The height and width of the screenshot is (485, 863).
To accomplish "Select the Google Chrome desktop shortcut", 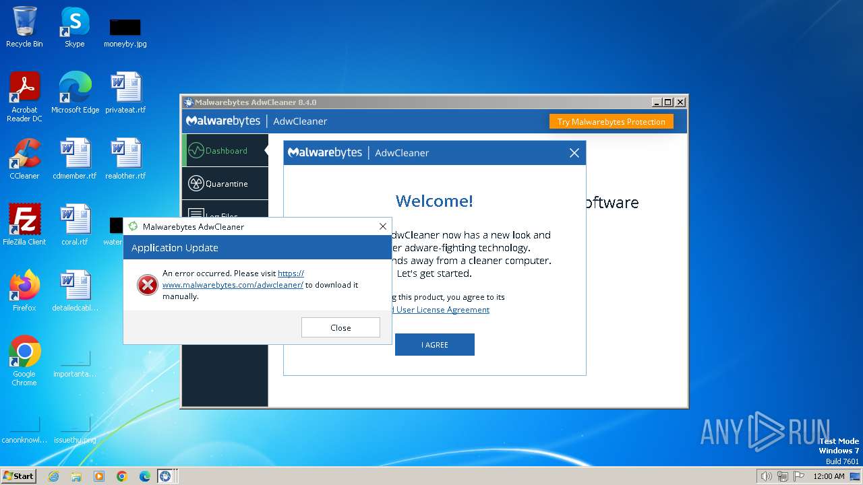I will 24,361.
